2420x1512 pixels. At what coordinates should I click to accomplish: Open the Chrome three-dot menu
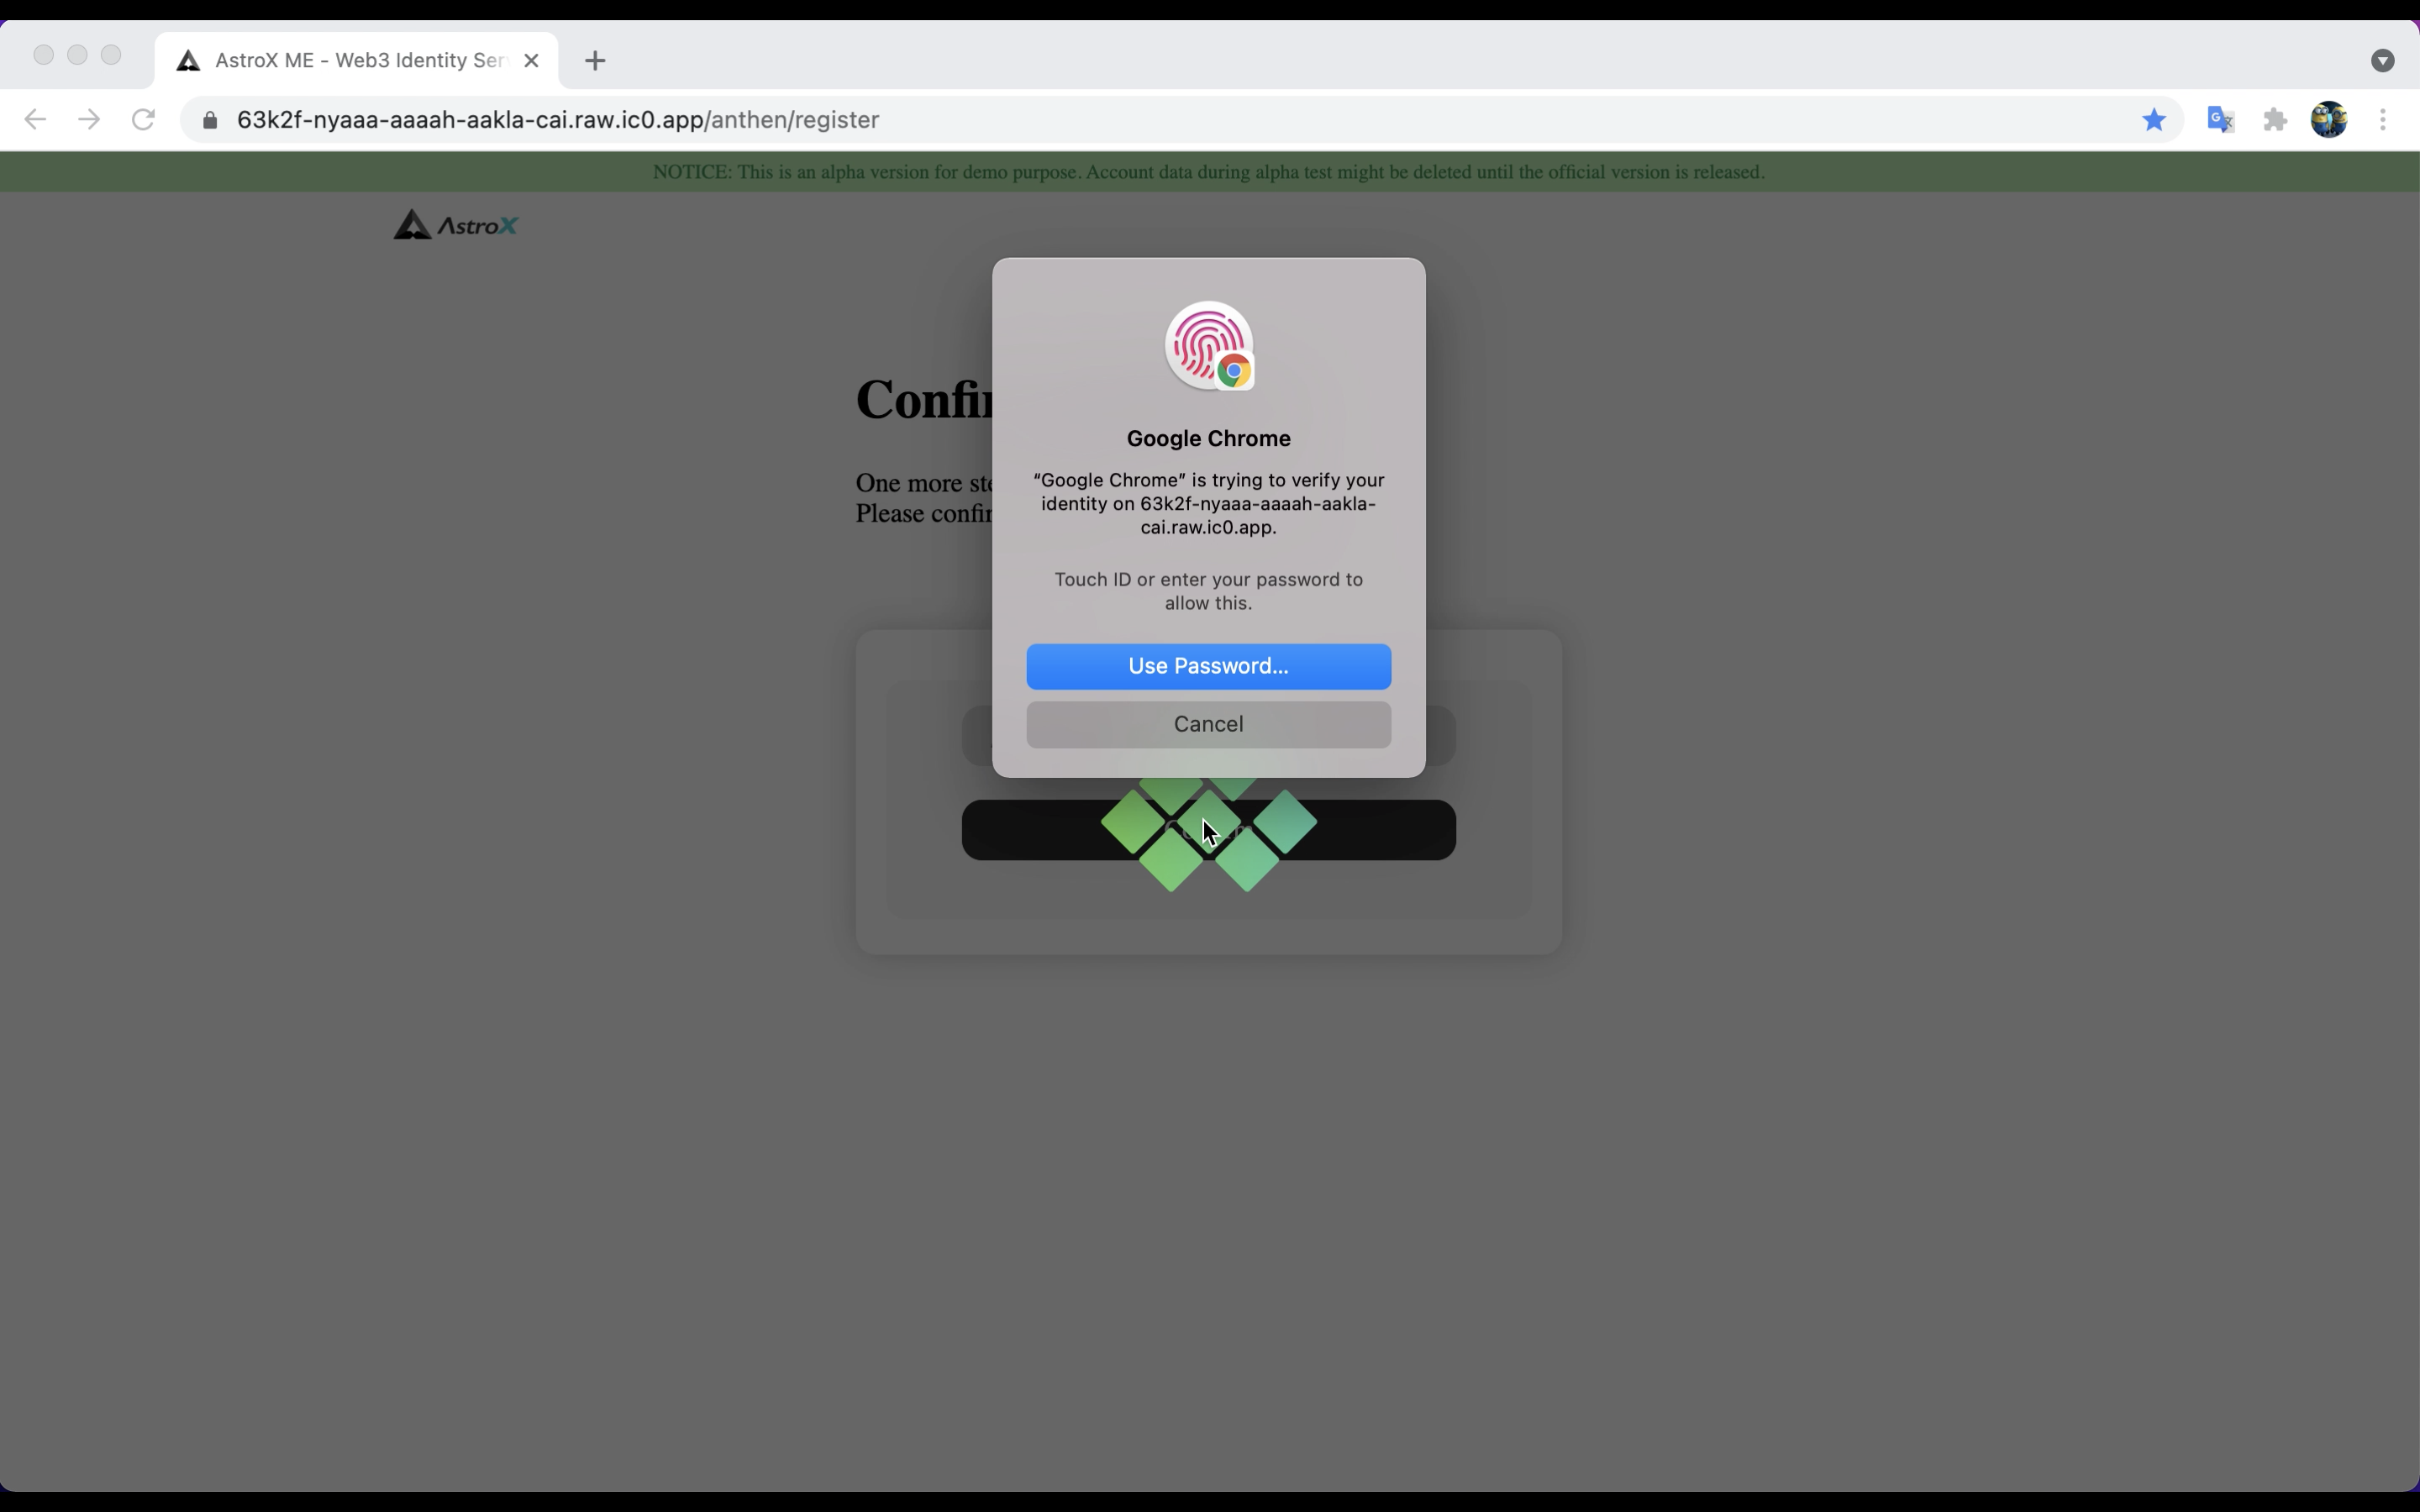tap(2383, 120)
